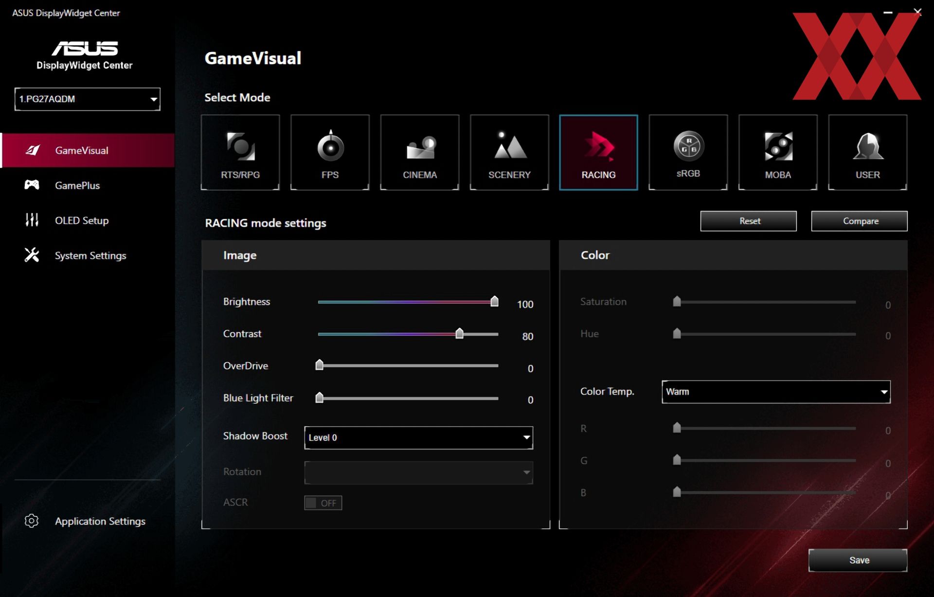Click the Saturation slider handle
The height and width of the screenshot is (597, 934).
pyautogui.click(x=677, y=301)
